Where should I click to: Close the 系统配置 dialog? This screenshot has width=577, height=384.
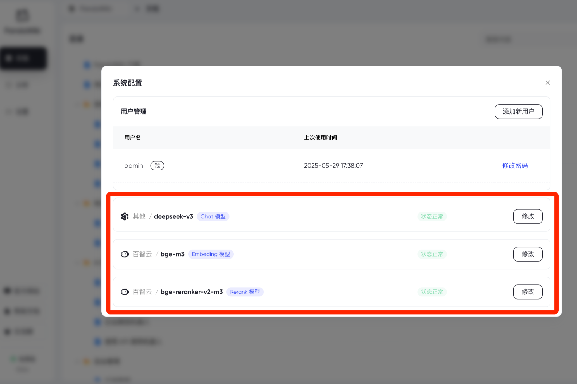[547, 83]
